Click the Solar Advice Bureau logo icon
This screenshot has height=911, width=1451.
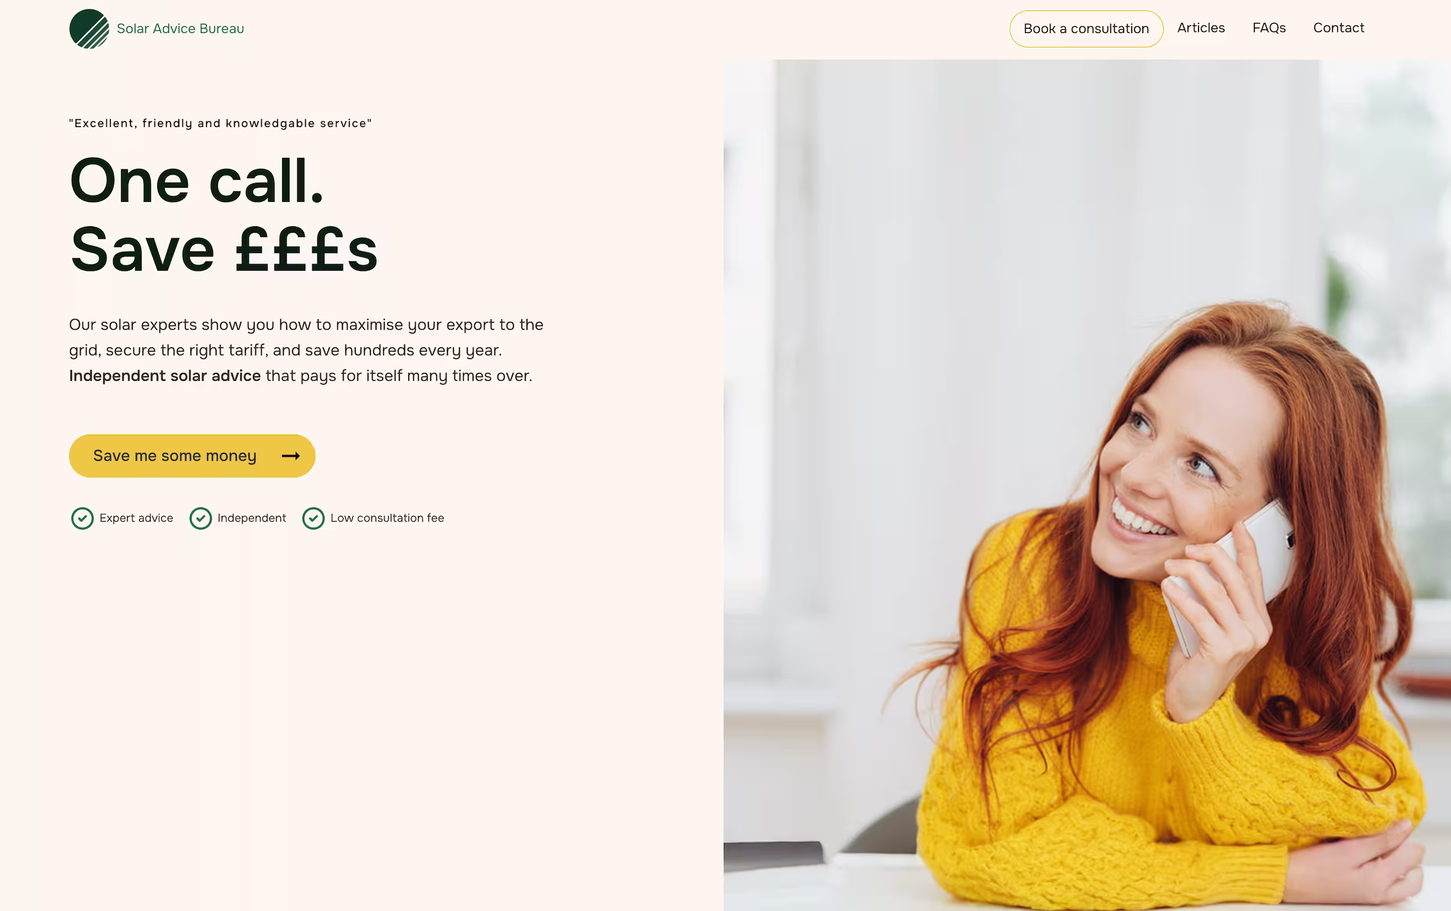(89, 28)
